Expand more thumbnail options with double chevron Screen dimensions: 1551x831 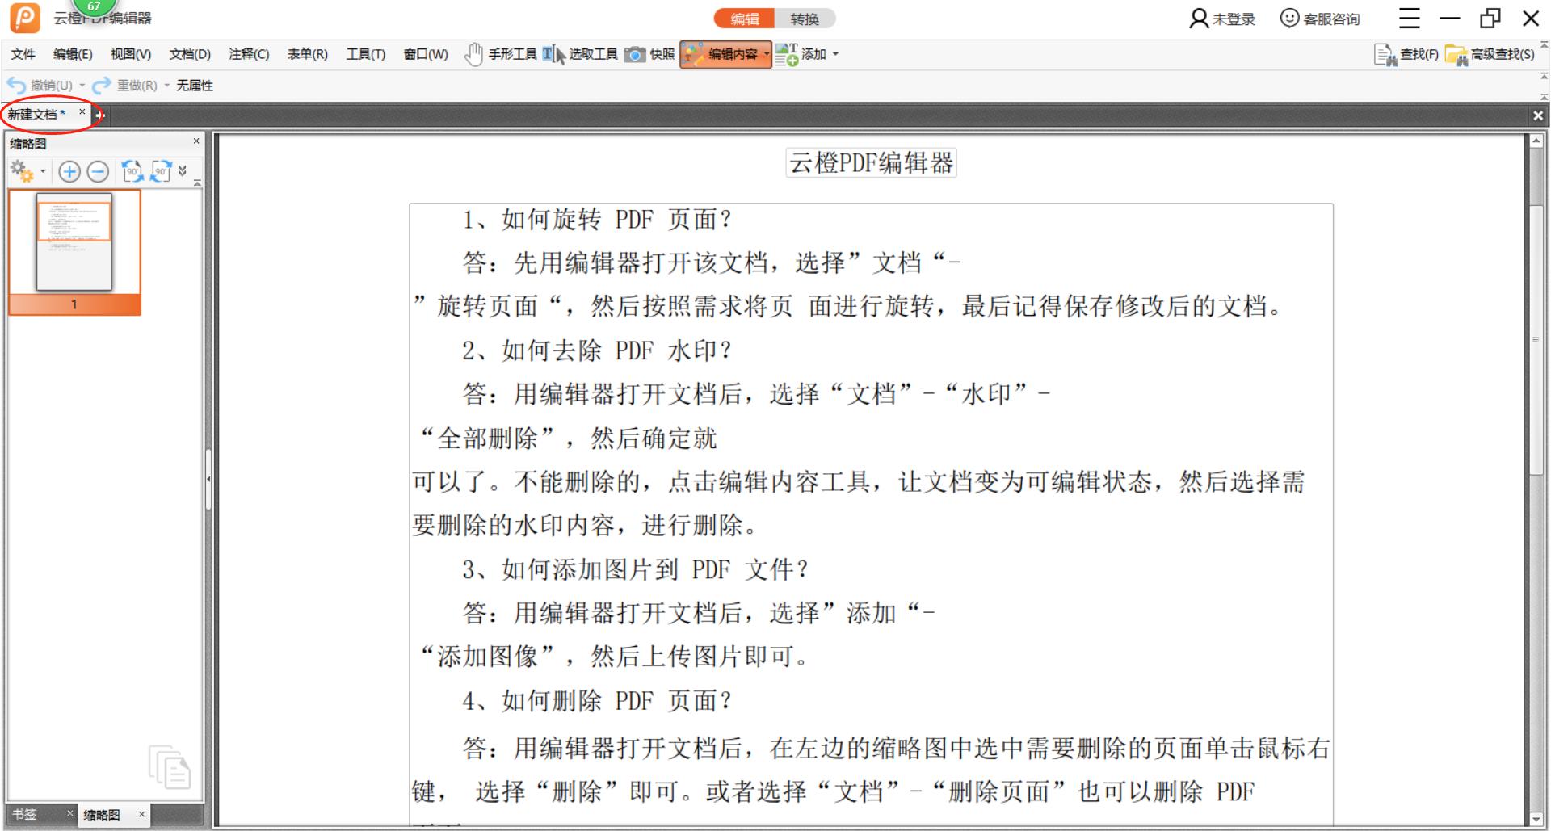(181, 171)
